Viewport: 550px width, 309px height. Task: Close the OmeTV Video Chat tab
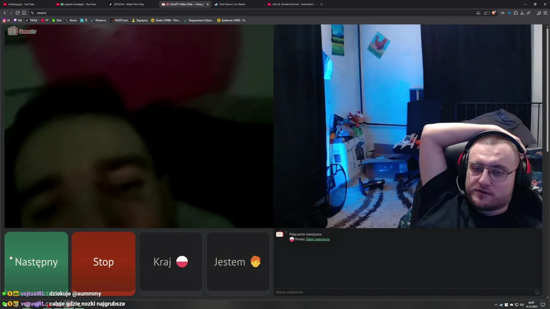208,4
